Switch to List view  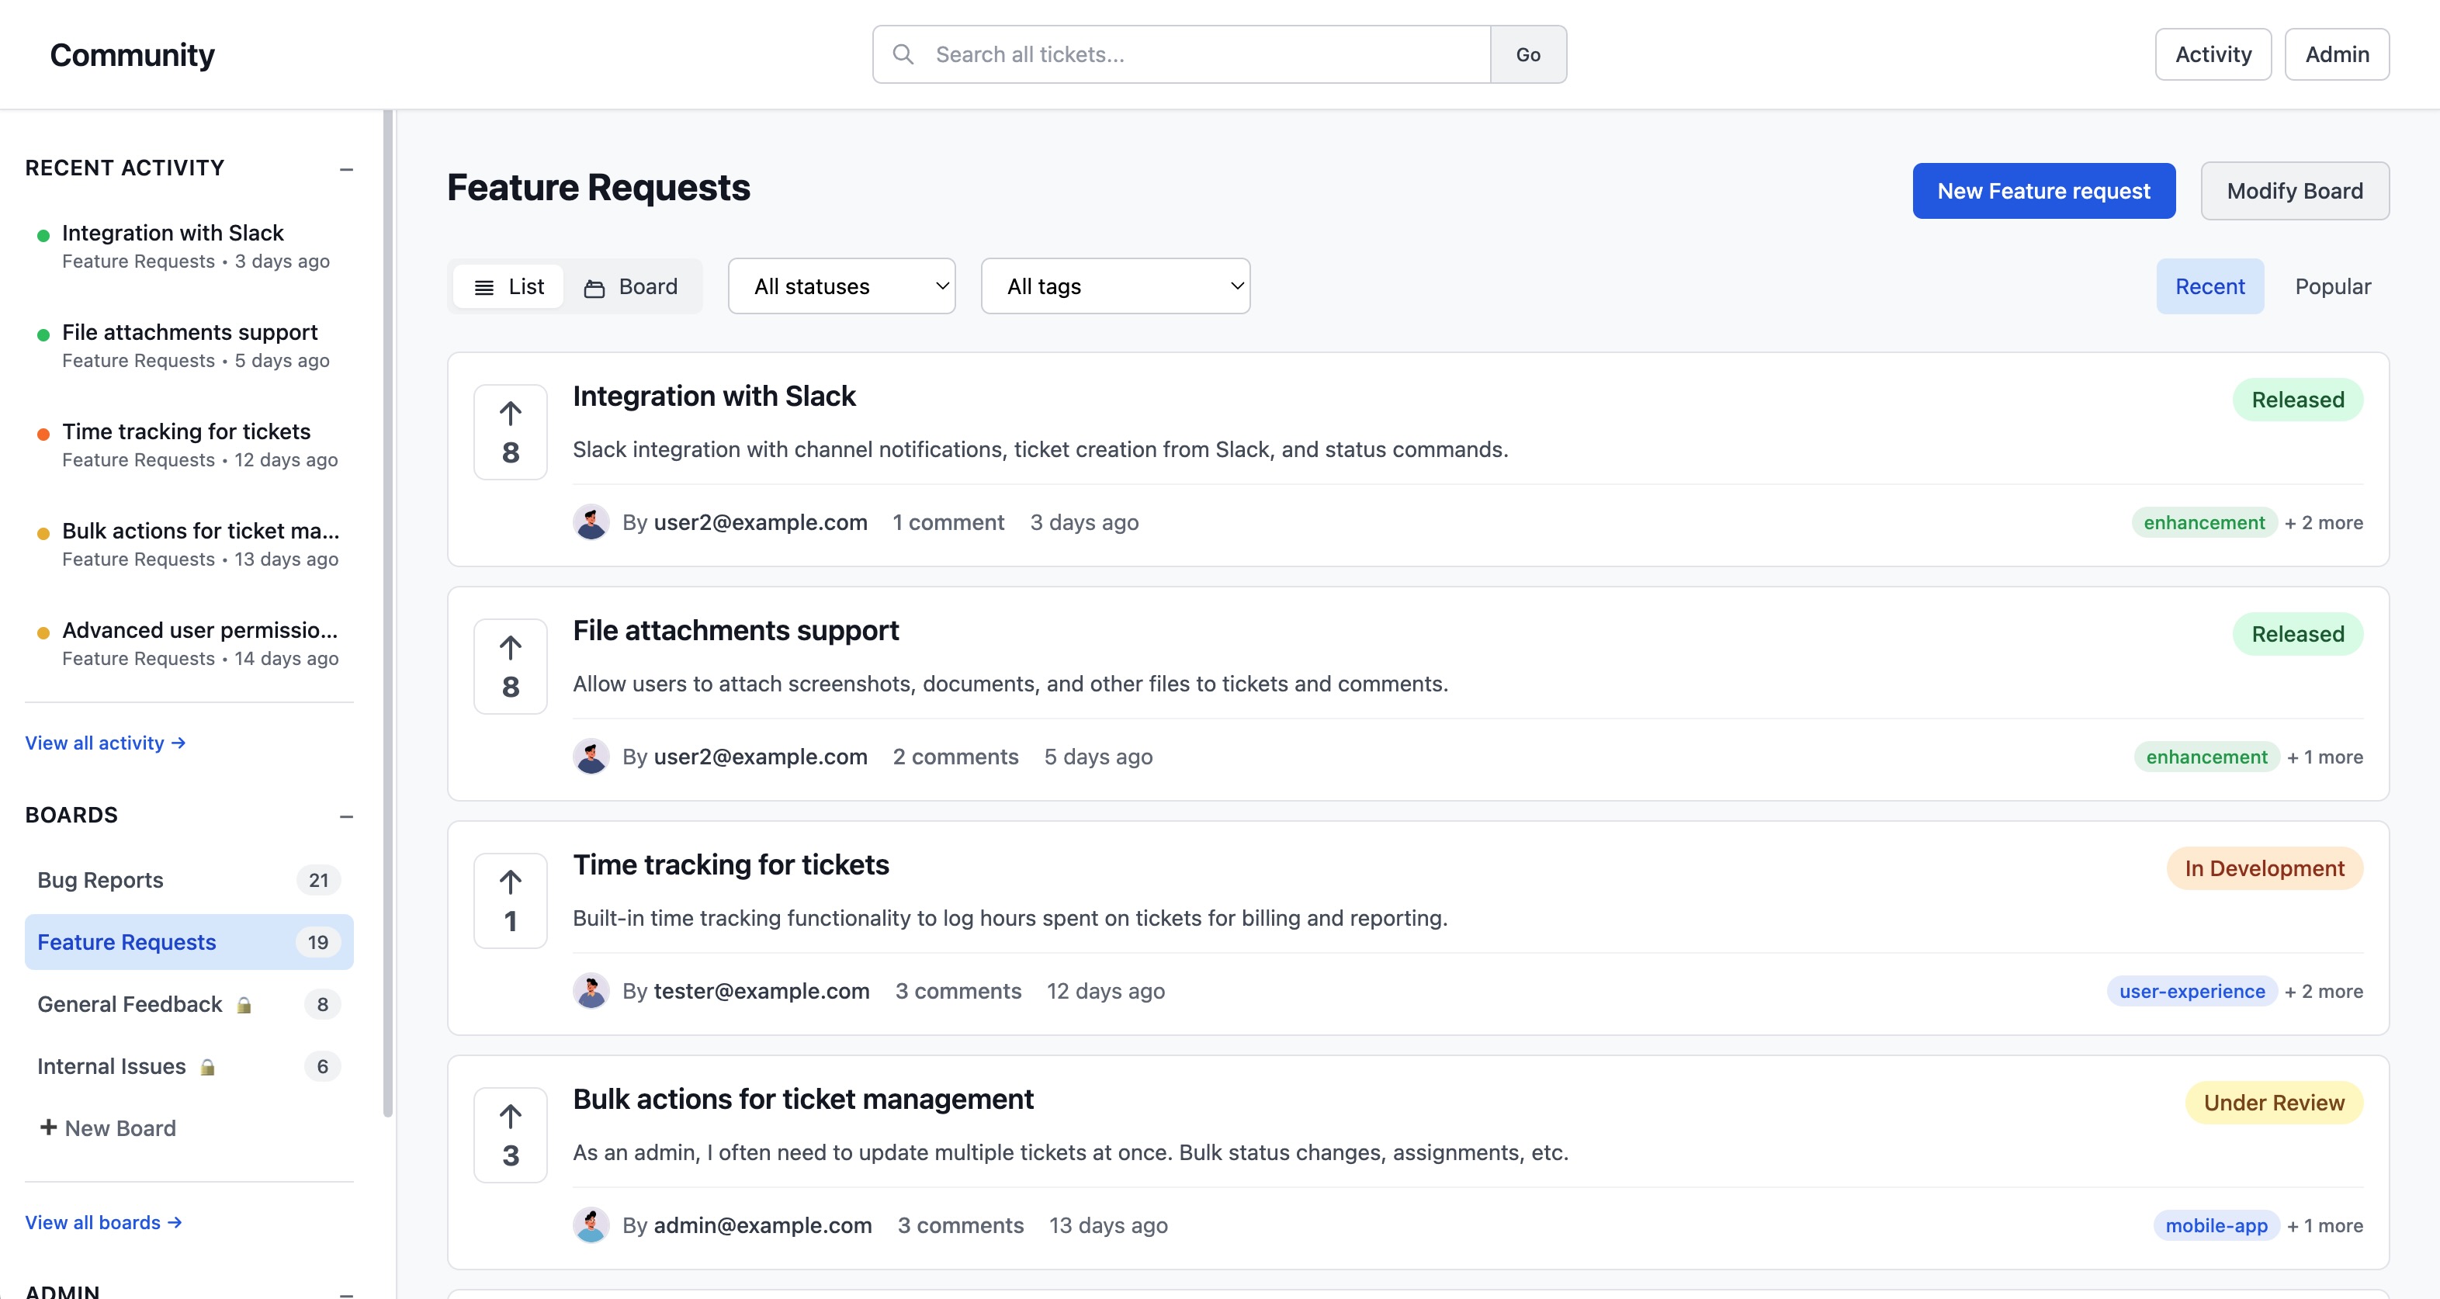point(508,286)
